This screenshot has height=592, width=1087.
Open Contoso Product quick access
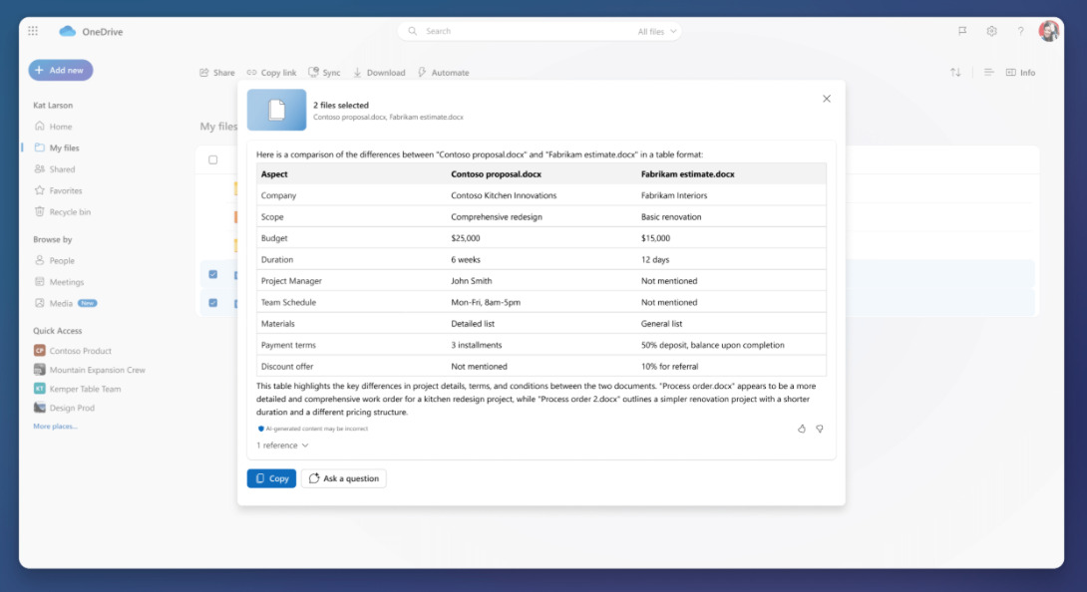[x=73, y=351]
